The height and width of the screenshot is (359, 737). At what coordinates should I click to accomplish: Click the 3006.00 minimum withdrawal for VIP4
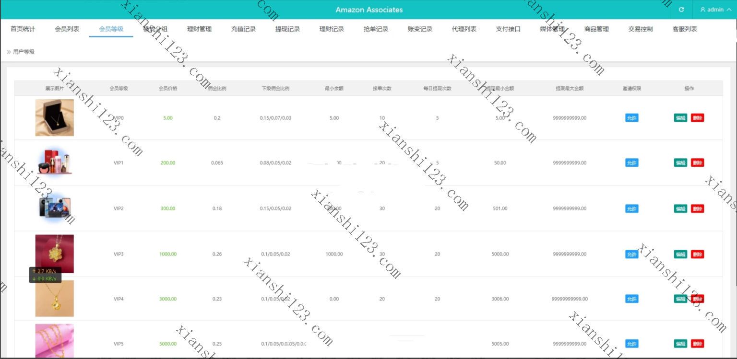(500, 299)
